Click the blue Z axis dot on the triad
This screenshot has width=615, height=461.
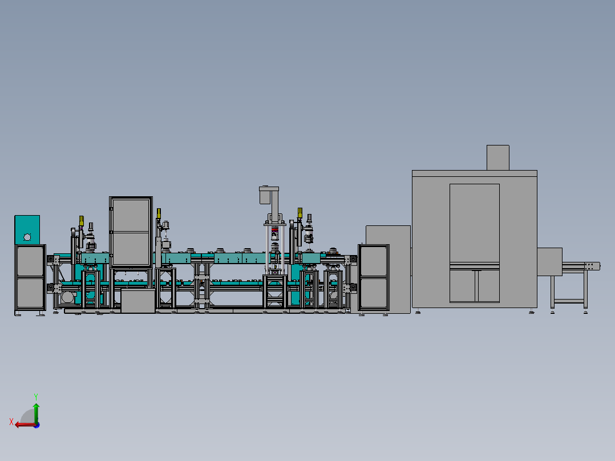pyautogui.click(x=37, y=425)
